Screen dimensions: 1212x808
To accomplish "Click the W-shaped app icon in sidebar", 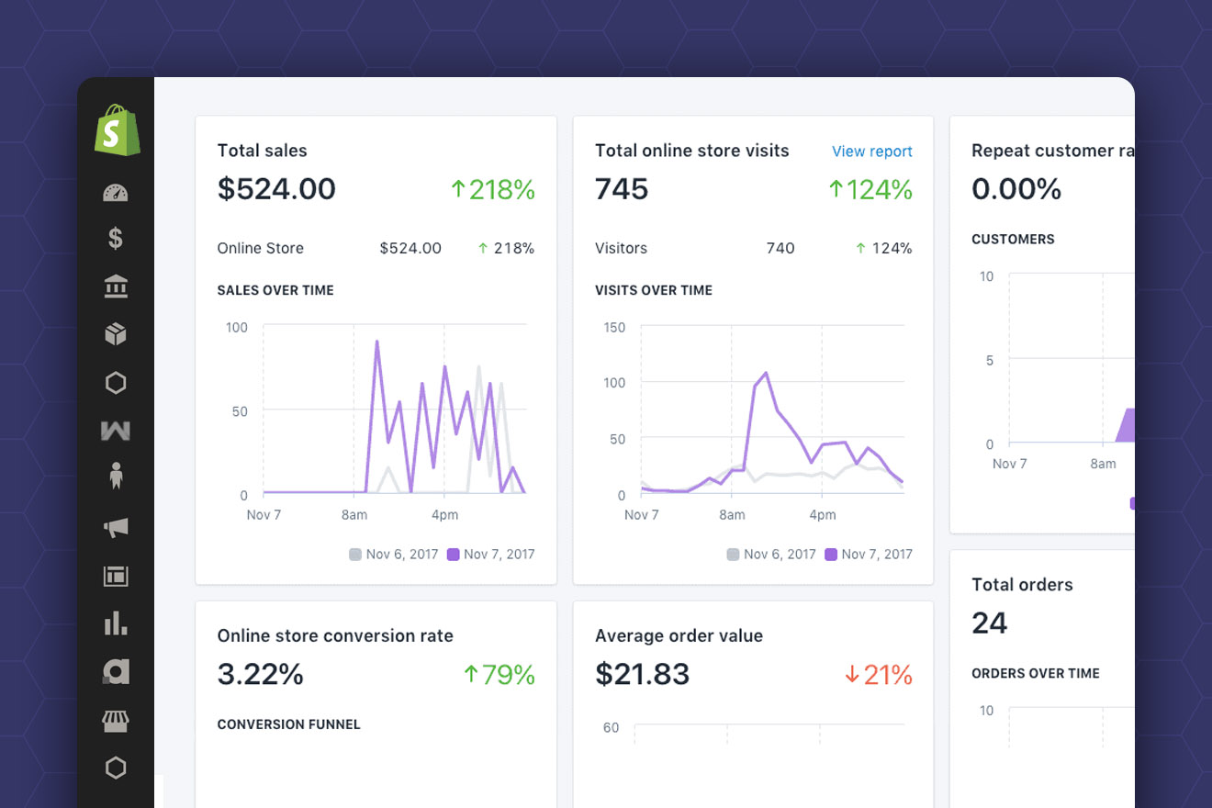I will (116, 431).
